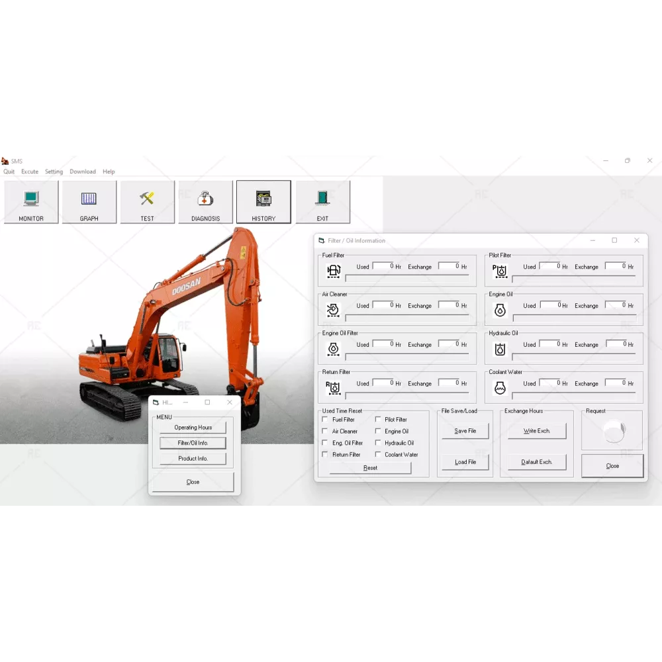Click the Operating Hours menu button
Viewport: 662px width, 662px height.
point(193,428)
